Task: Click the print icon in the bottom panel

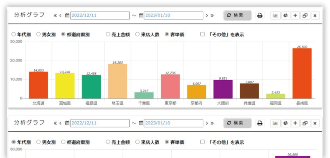Action: point(260,123)
